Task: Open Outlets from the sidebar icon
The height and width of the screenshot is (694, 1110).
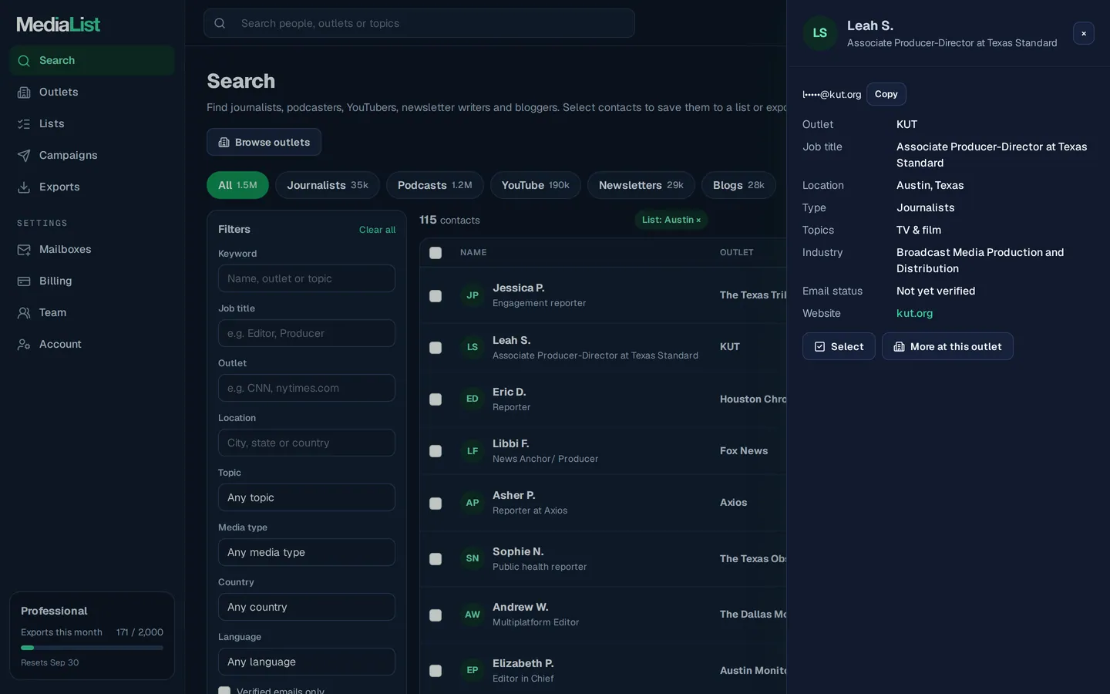Action: 24,93
